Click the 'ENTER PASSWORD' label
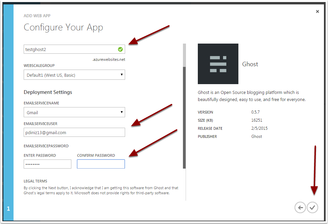This screenshot has height=224, width=328. click(40, 155)
